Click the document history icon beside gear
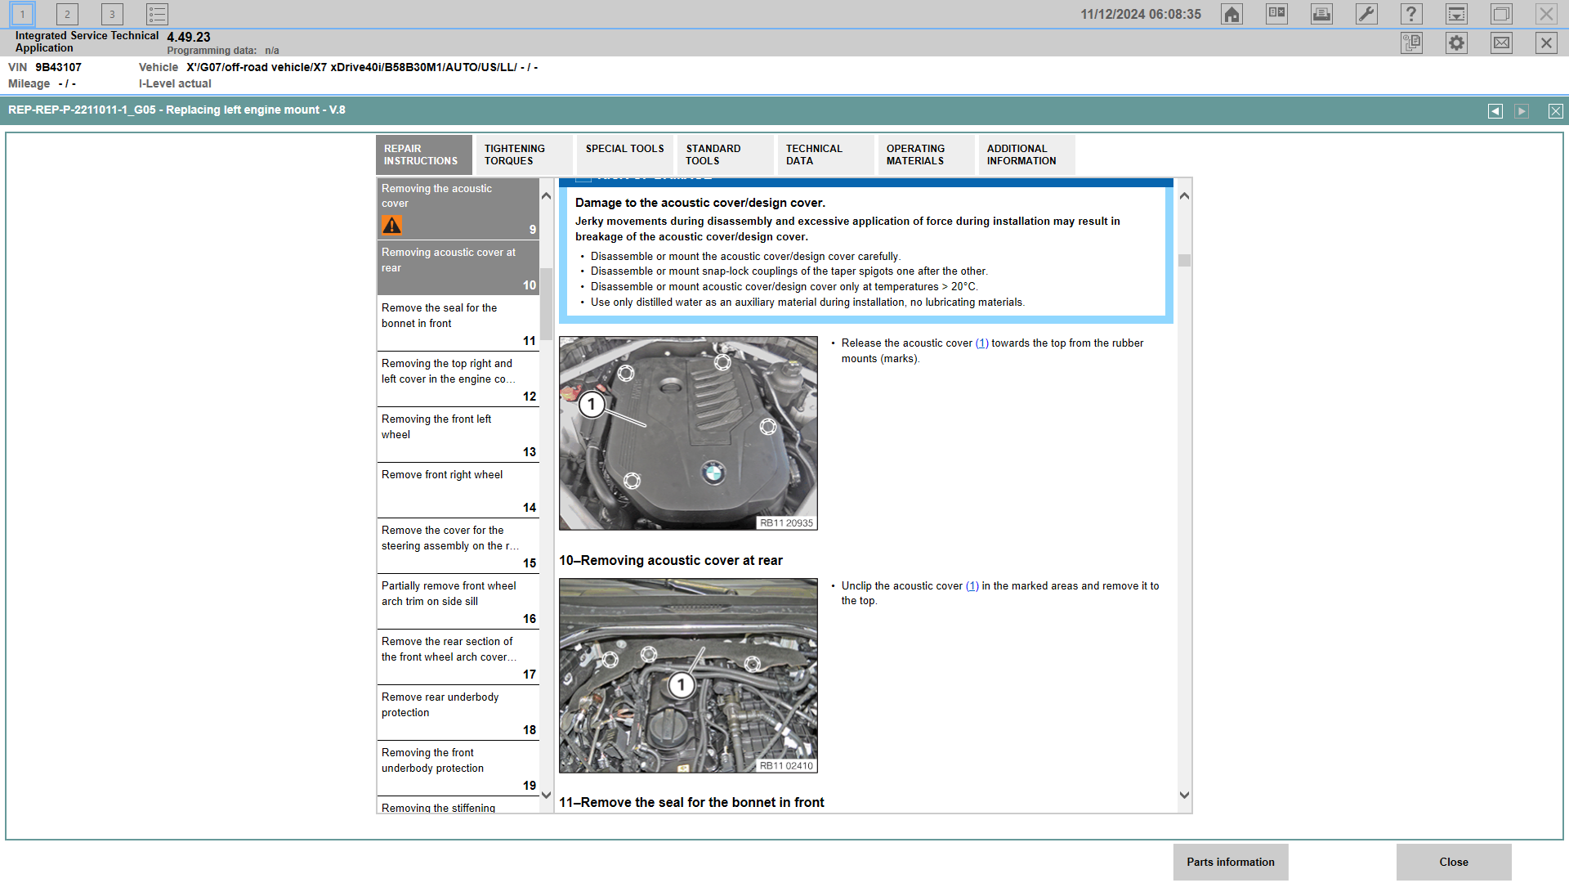This screenshot has height=883, width=1569. (x=1411, y=43)
